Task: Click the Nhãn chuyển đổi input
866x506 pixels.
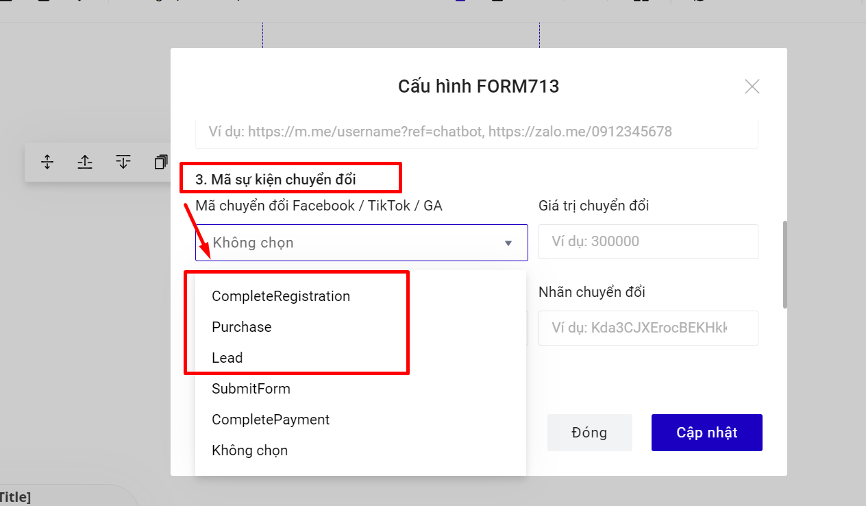Action: (647, 328)
